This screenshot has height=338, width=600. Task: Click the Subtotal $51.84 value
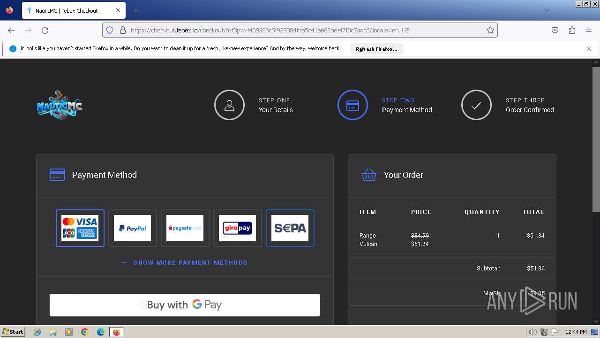pos(536,269)
